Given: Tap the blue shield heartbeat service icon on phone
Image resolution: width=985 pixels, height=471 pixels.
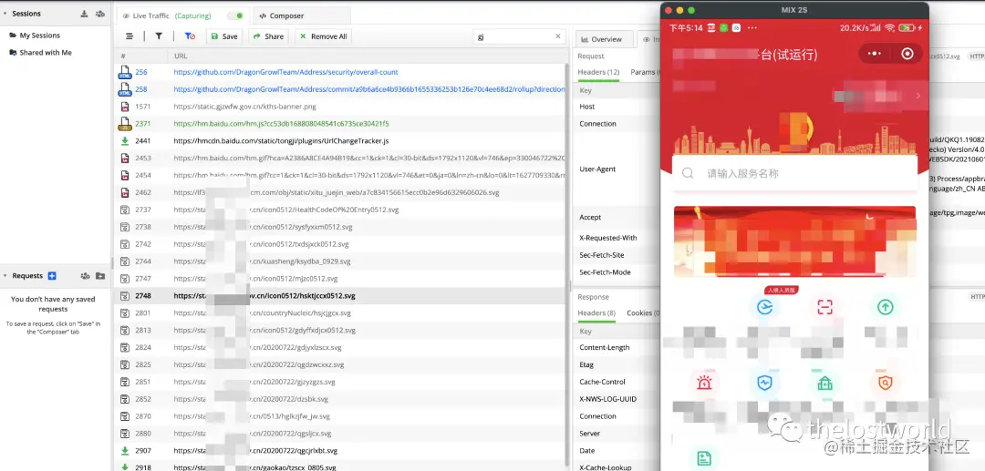Looking at the screenshot, I should tap(764, 383).
